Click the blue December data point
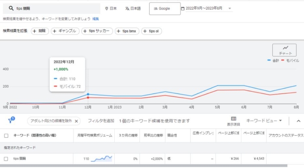 coord(88,94)
